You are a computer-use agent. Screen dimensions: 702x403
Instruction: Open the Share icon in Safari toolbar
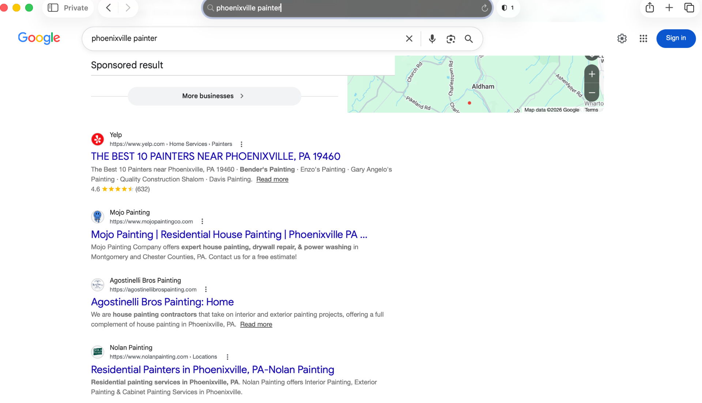click(x=650, y=8)
